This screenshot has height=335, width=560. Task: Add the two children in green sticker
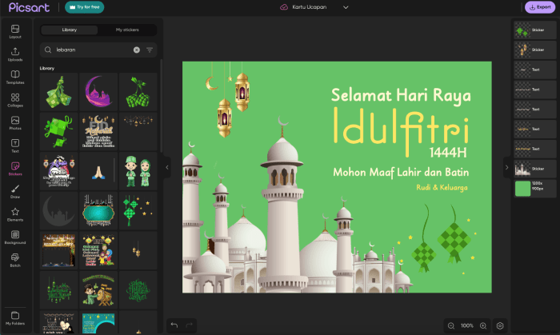[138, 171]
